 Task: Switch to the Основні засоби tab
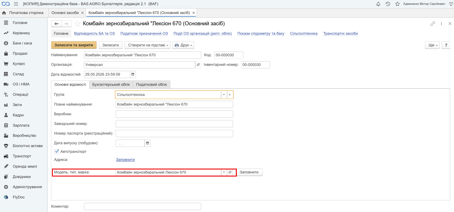coord(65,13)
